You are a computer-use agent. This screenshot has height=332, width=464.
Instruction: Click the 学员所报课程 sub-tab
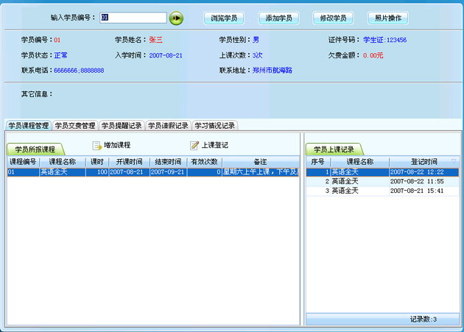click(35, 149)
